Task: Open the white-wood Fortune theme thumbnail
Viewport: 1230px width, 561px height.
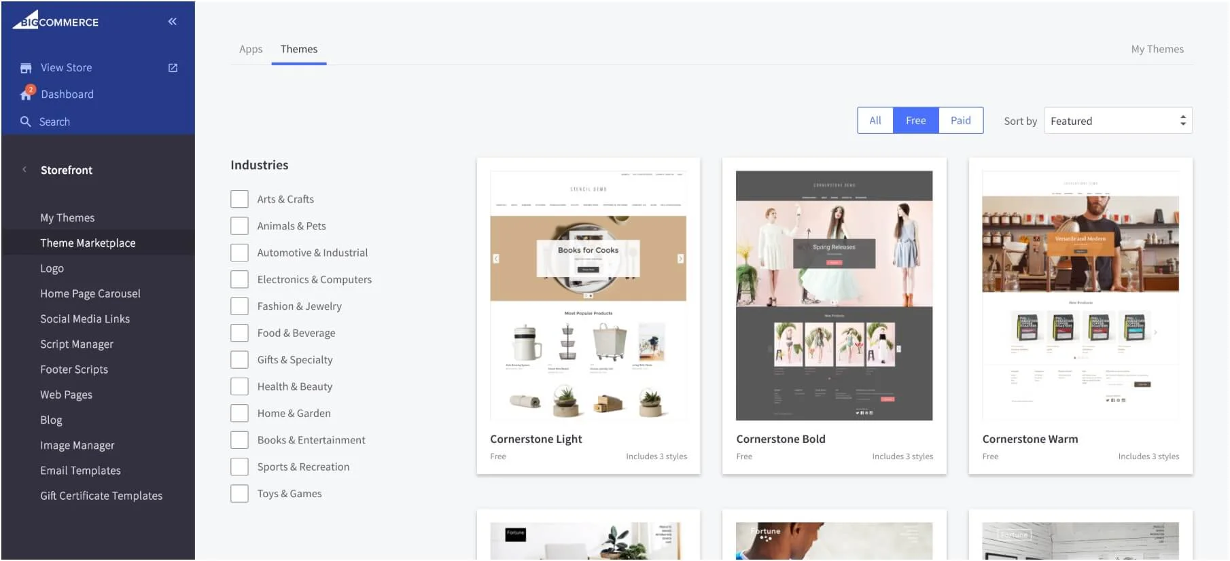Action: pyautogui.click(x=1080, y=541)
